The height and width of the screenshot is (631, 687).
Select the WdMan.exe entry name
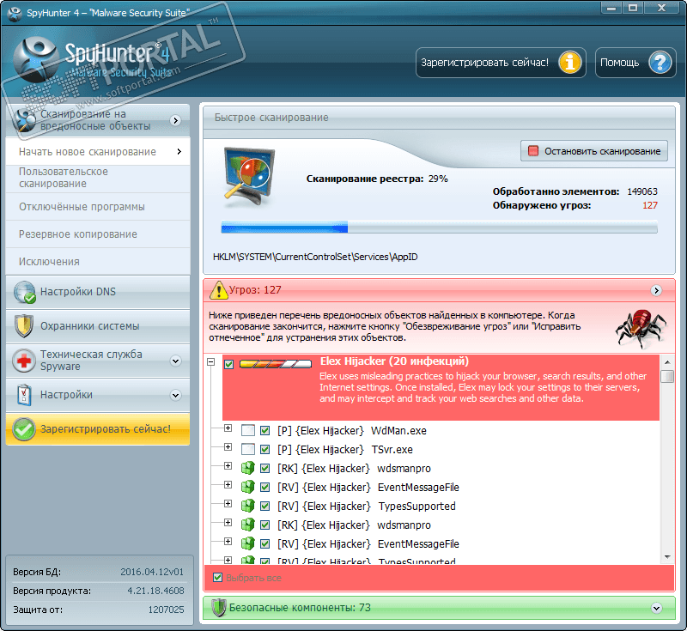point(398,431)
